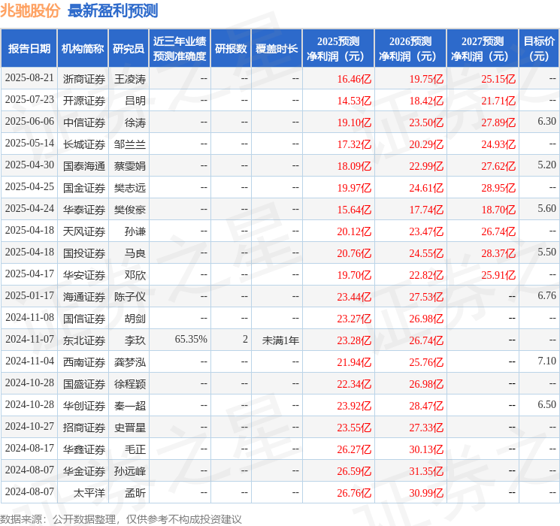
Task: Select institution 浙商证券
Action: (x=84, y=79)
